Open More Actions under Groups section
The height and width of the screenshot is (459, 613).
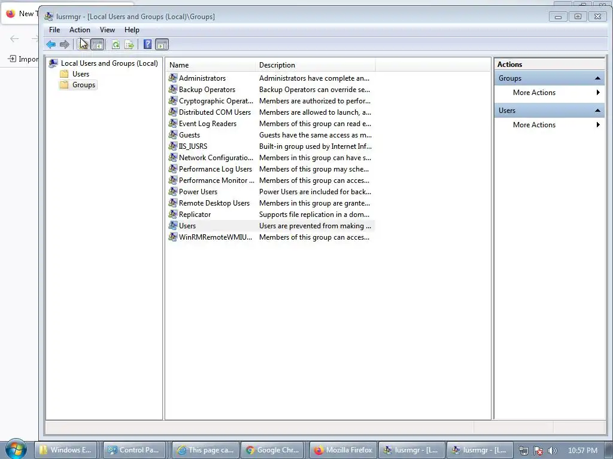[x=550, y=93]
